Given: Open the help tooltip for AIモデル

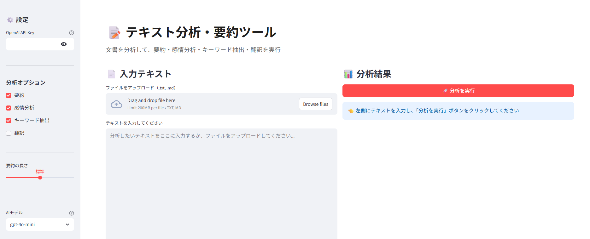Looking at the screenshot, I should 72,213.
